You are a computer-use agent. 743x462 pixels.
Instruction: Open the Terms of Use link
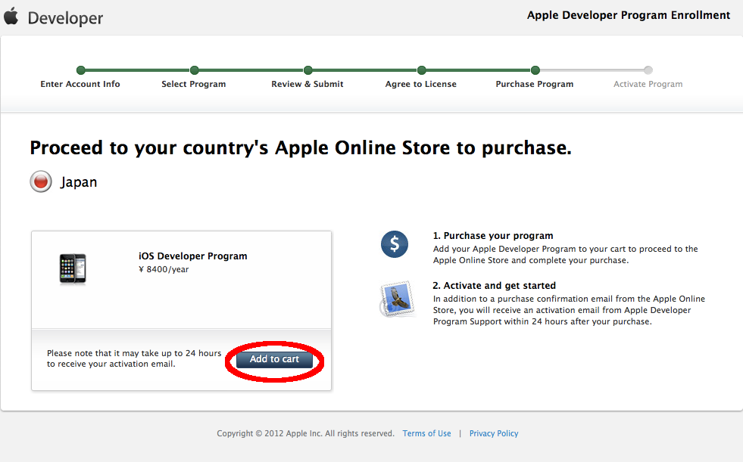coord(426,433)
